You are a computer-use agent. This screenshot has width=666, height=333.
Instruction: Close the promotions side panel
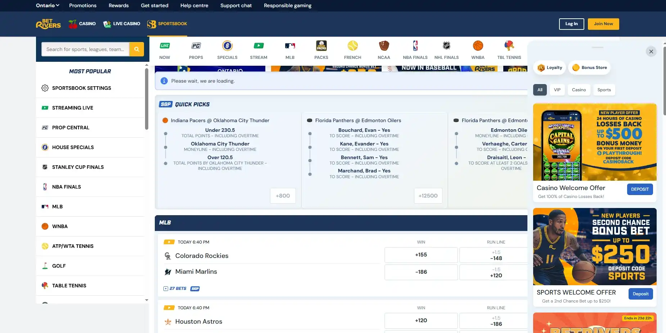pos(651,52)
